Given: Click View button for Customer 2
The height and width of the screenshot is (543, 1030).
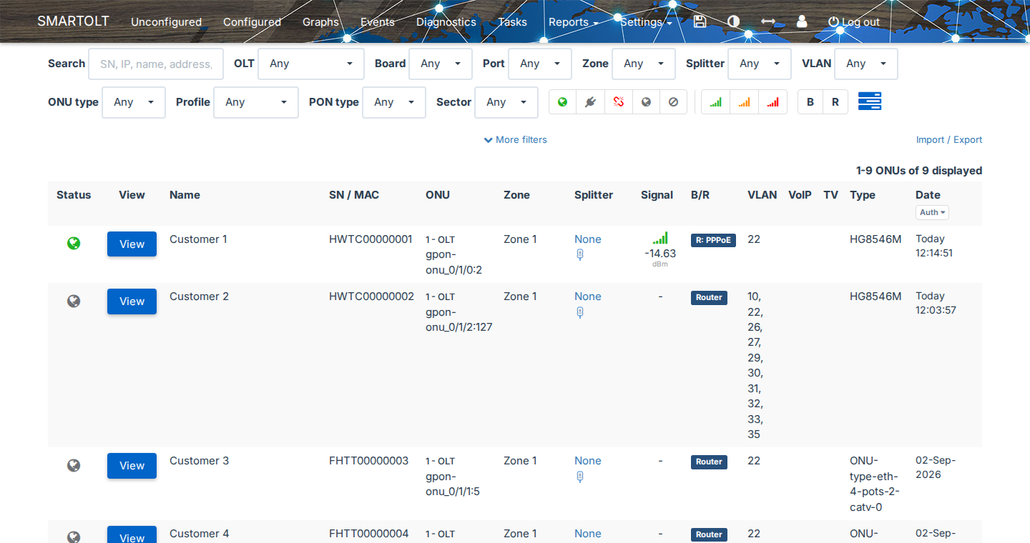Looking at the screenshot, I should (x=132, y=302).
